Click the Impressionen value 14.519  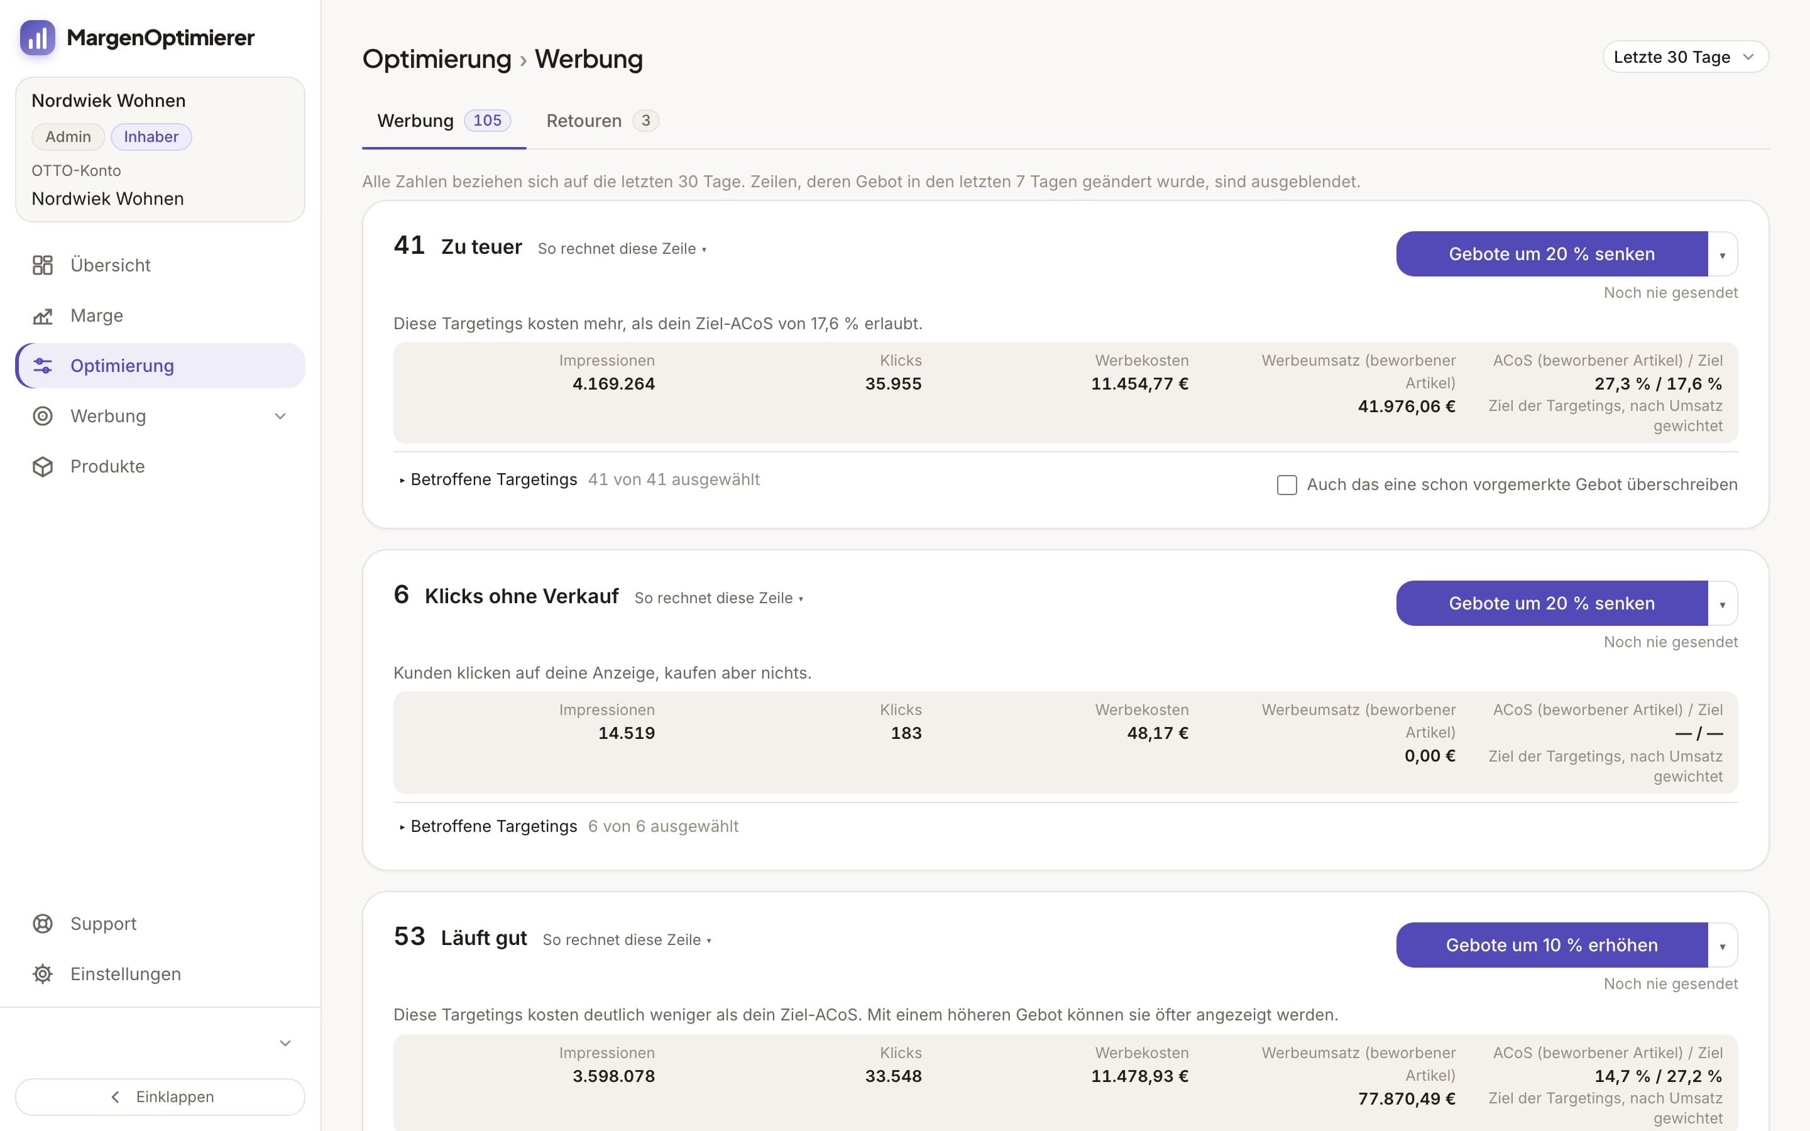(x=627, y=733)
